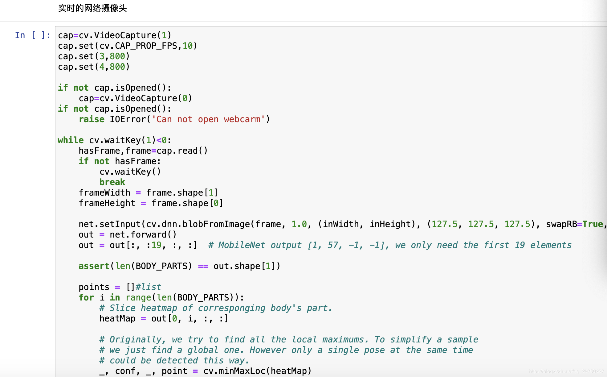Viewport: 607px width, 377px height.
Task: Click the 'assert(len(BODY_PARTS)' line
Action: 179,266
